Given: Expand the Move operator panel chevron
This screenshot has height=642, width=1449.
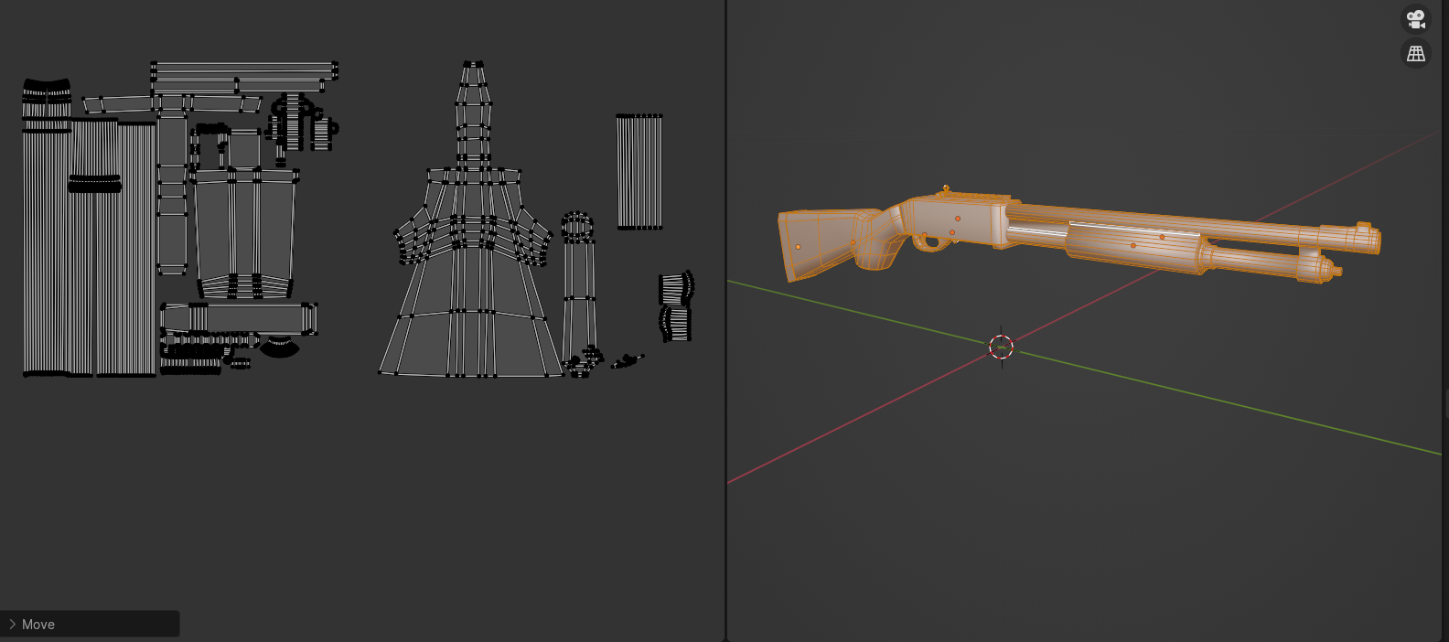Looking at the screenshot, I should click(x=12, y=624).
